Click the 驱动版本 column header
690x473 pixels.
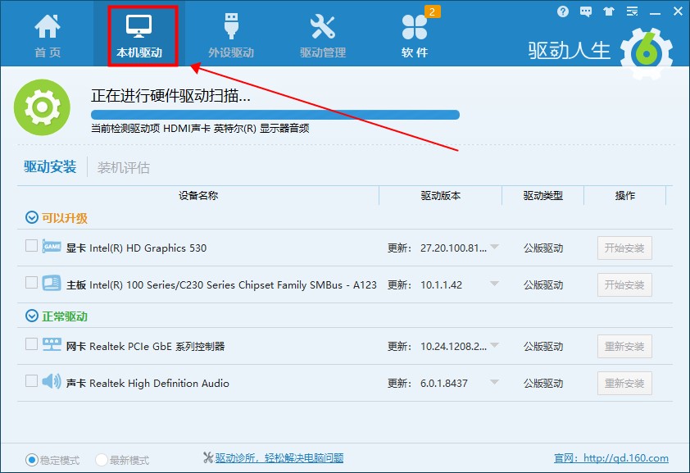tap(441, 195)
